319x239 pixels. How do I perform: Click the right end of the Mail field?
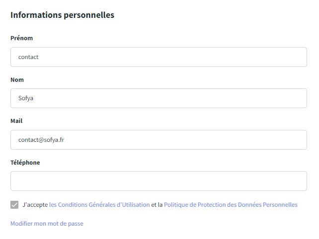(x=298, y=140)
